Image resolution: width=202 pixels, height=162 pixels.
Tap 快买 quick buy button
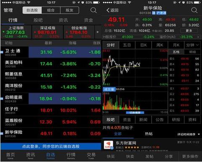point(111,157)
